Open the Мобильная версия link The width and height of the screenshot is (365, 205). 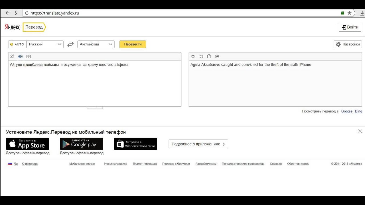(82, 164)
